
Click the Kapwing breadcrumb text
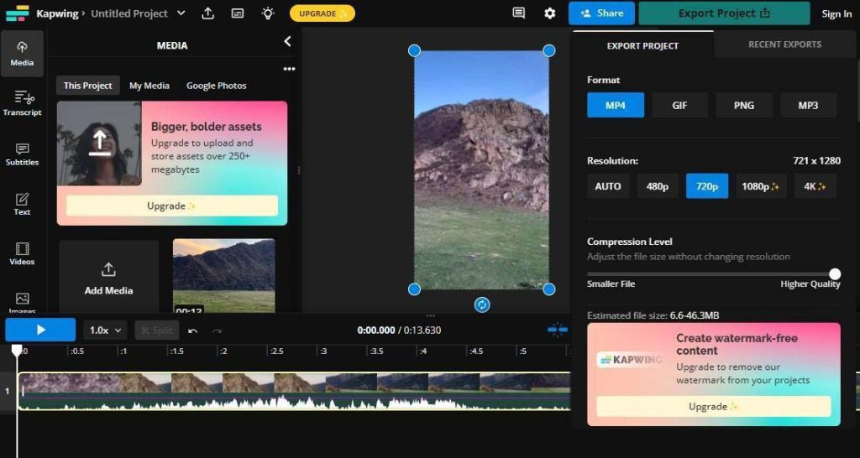click(56, 13)
